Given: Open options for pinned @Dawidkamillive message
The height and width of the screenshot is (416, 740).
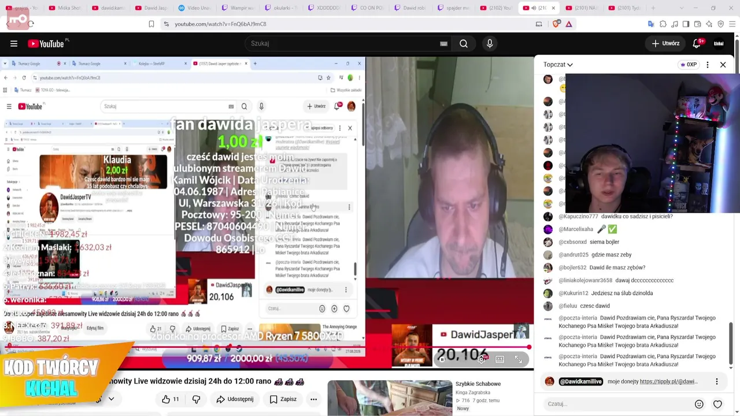Looking at the screenshot, I should [x=717, y=381].
